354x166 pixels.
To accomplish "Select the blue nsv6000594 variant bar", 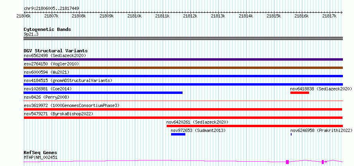I will coord(183,76).
